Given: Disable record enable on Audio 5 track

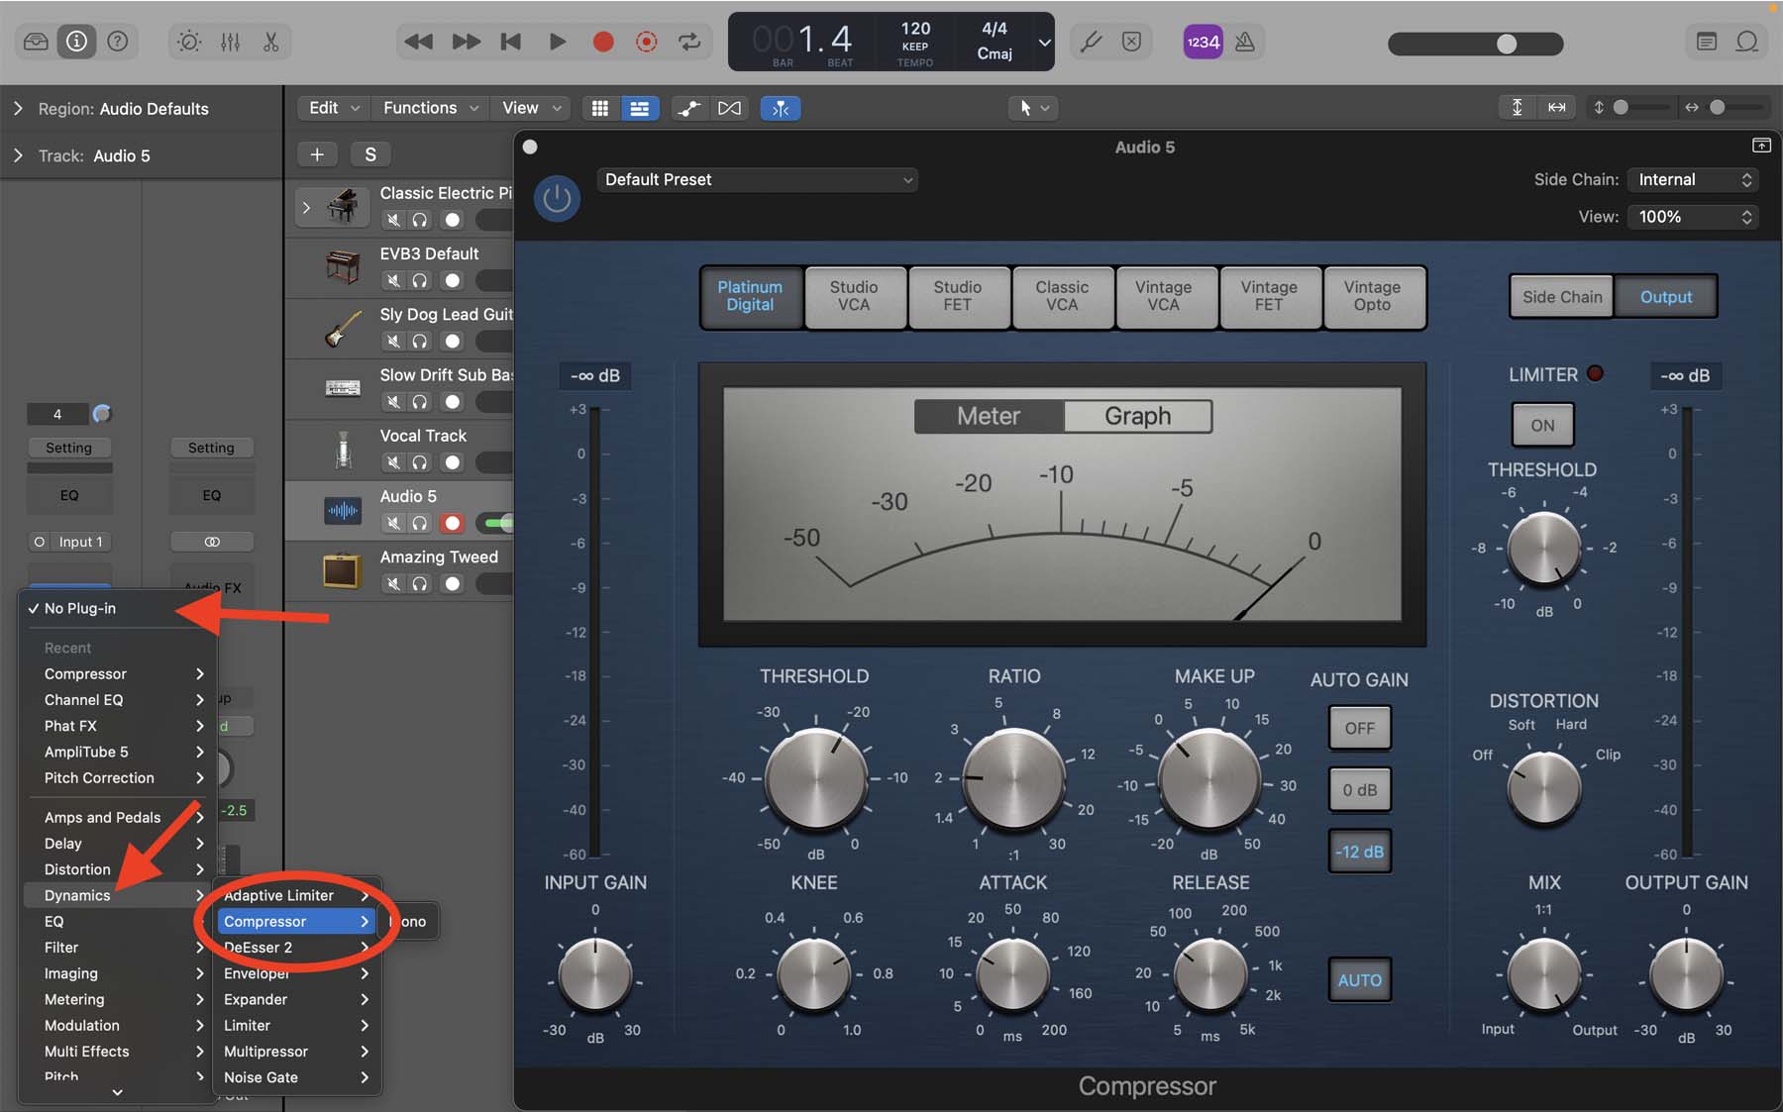Looking at the screenshot, I should click(x=453, y=523).
